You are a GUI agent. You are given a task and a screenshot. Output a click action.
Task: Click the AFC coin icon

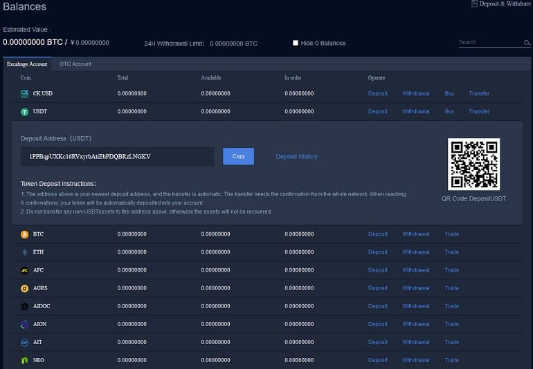click(25, 270)
